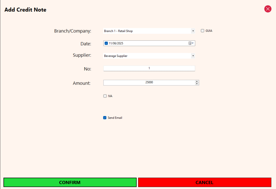276x189 pixels.
Task: Click the Amount label
Action: pos(82,83)
